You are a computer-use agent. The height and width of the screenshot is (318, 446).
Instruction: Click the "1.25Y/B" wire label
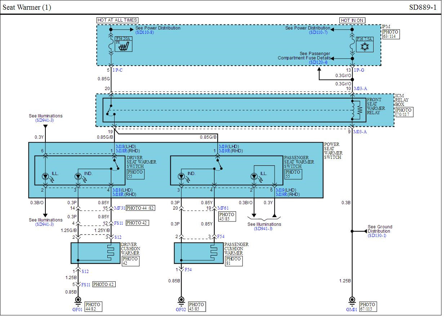[x=102, y=230]
